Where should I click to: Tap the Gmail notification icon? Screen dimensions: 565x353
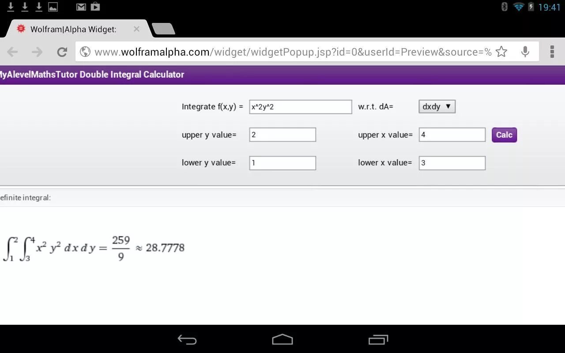pyautogui.click(x=81, y=7)
